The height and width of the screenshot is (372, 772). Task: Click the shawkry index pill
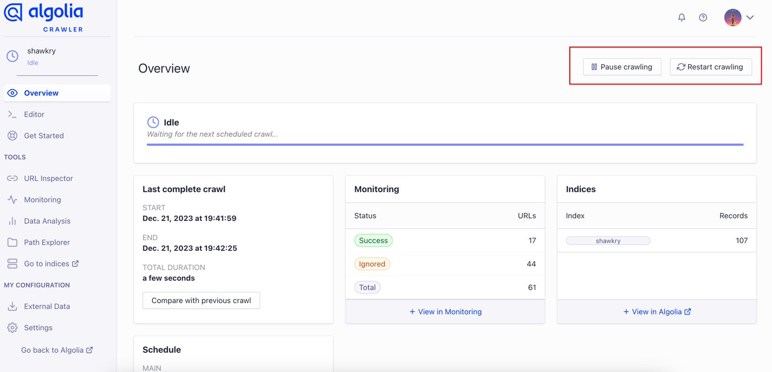click(x=608, y=241)
